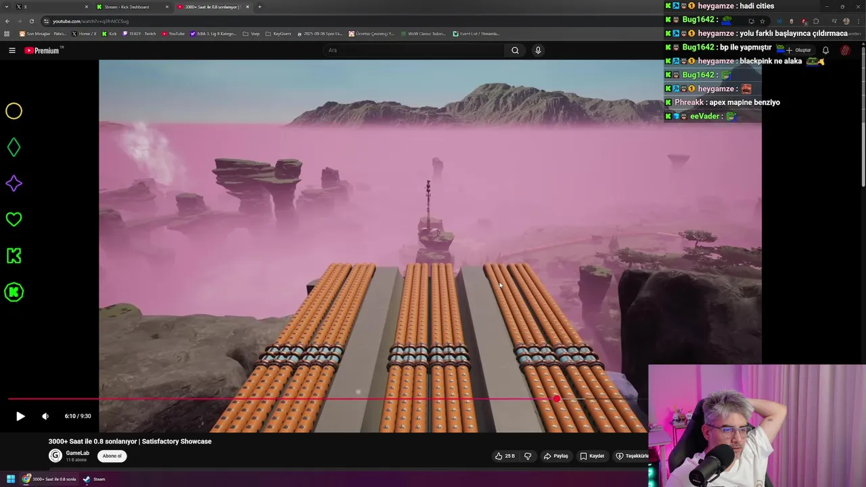The width and height of the screenshot is (866, 487).
Task: Click the green diamond overlay icon
Action: [x=14, y=147]
